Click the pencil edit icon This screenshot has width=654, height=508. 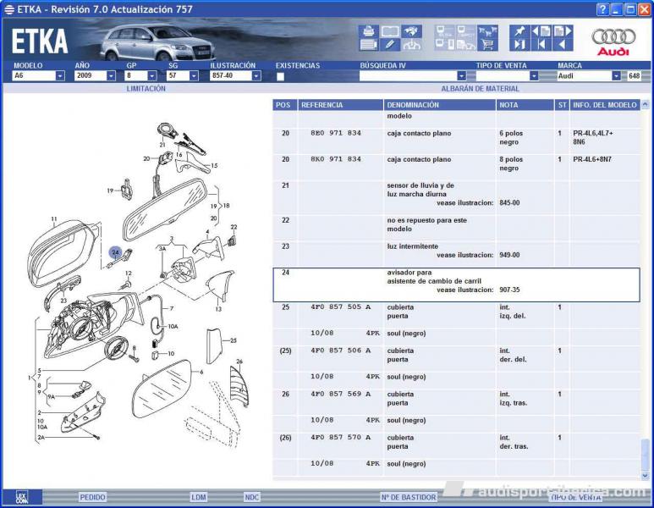pyautogui.click(x=390, y=44)
